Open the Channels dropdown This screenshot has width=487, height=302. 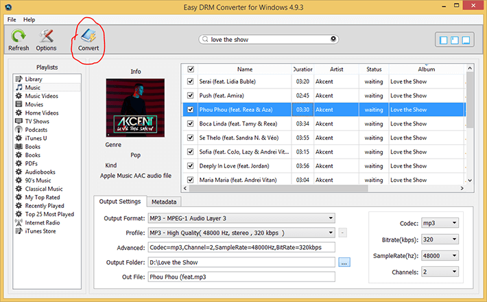[x=440, y=272]
